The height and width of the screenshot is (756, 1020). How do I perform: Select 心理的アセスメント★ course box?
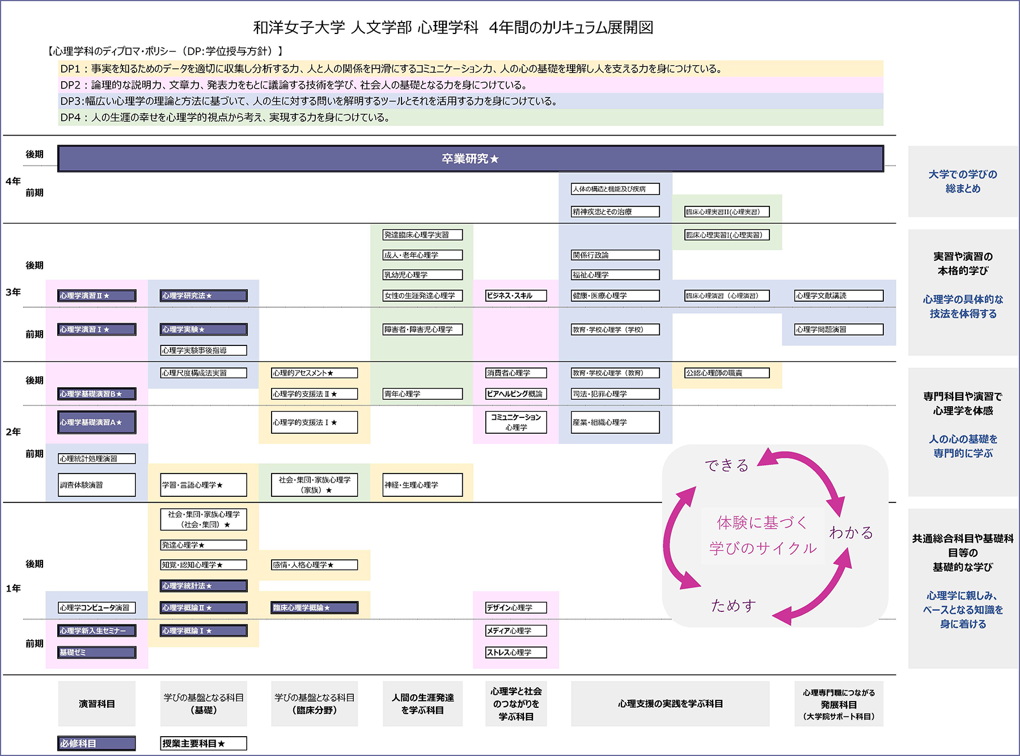(x=315, y=373)
